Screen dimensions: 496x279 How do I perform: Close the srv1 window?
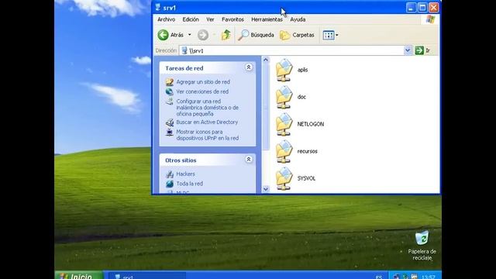tap(434, 8)
